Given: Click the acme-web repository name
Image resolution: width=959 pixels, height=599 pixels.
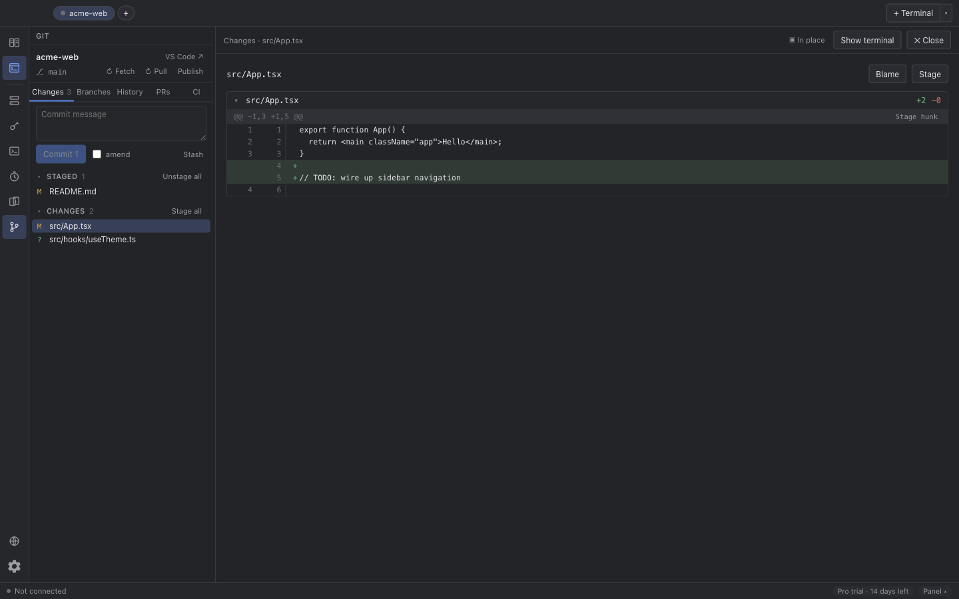Looking at the screenshot, I should [x=57, y=57].
